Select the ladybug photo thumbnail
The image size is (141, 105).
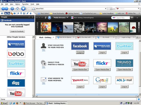(133, 27)
